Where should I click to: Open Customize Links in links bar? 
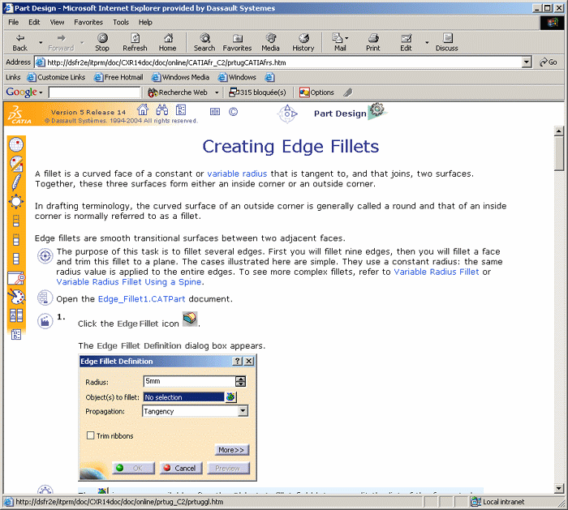(56, 78)
